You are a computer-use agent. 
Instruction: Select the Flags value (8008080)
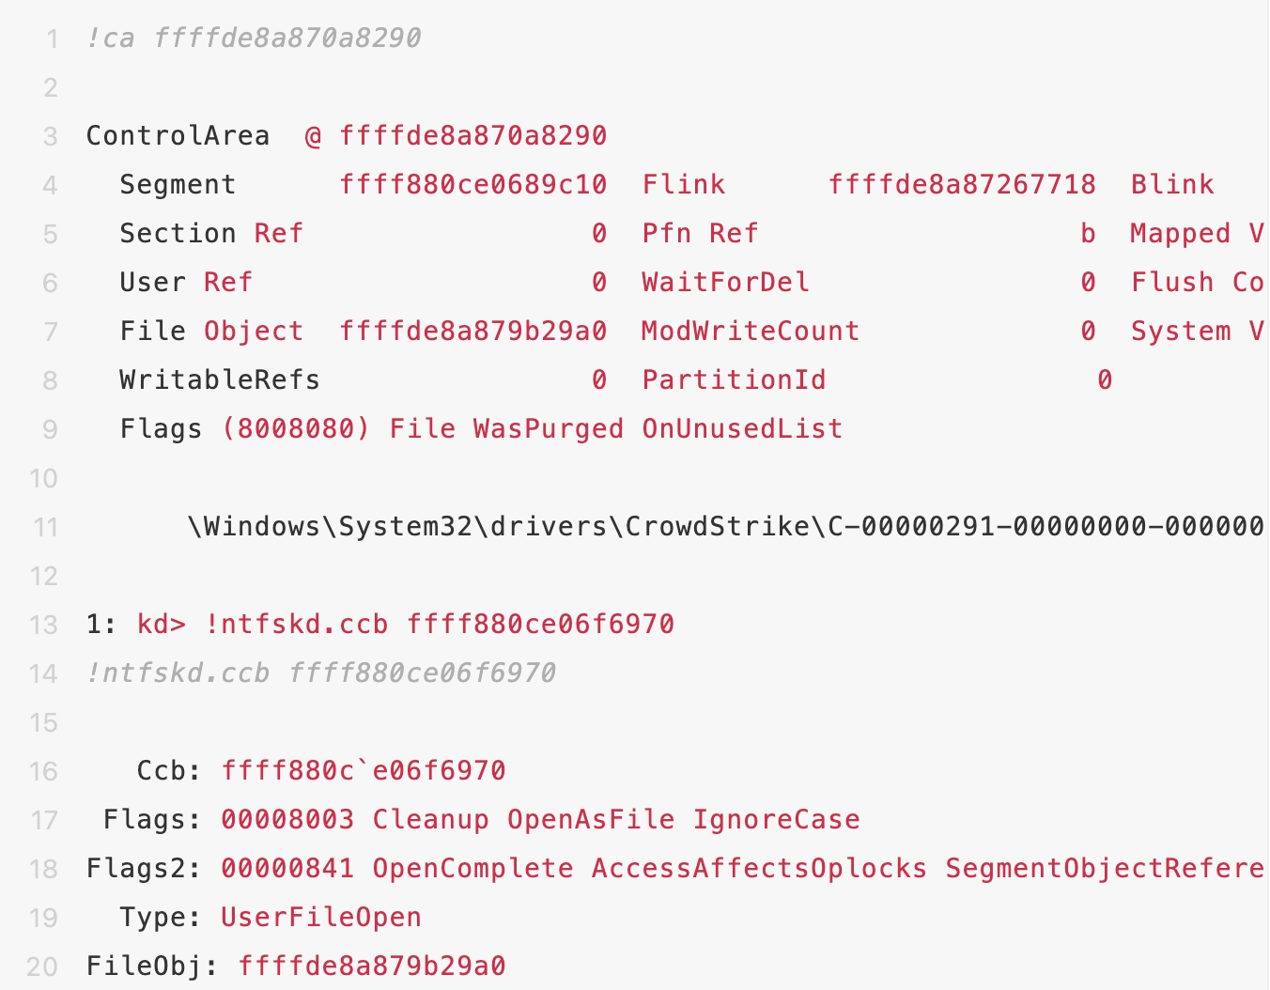(296, 429)
